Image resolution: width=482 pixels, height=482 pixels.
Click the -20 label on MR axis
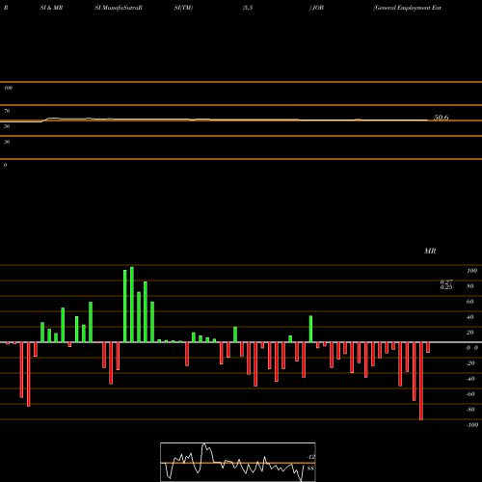[470, 363]
